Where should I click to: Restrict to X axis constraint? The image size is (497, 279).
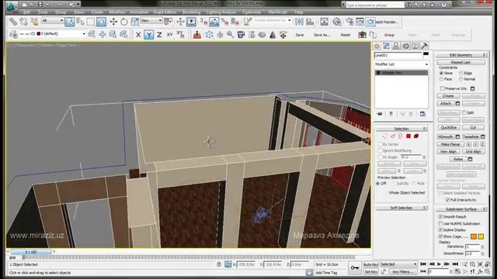coord(138,35)
